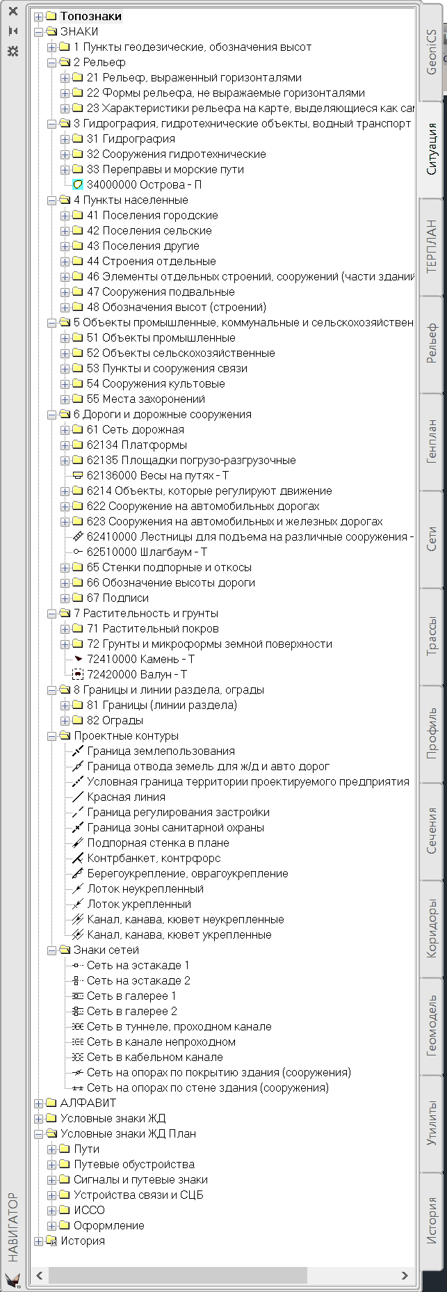Expand the АЛФАВИТ folder node
The image size is (447, 1292).
(38, 1103)
